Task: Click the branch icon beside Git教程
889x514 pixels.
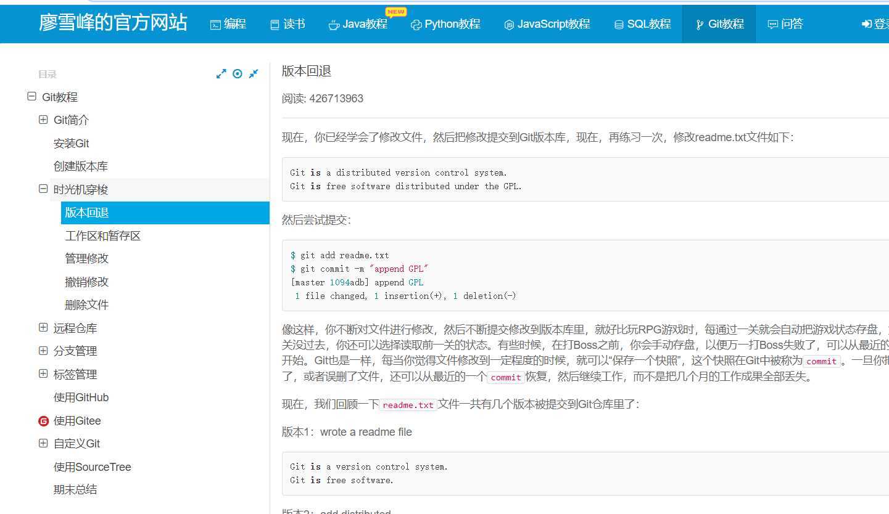Action: pos(700,25)
